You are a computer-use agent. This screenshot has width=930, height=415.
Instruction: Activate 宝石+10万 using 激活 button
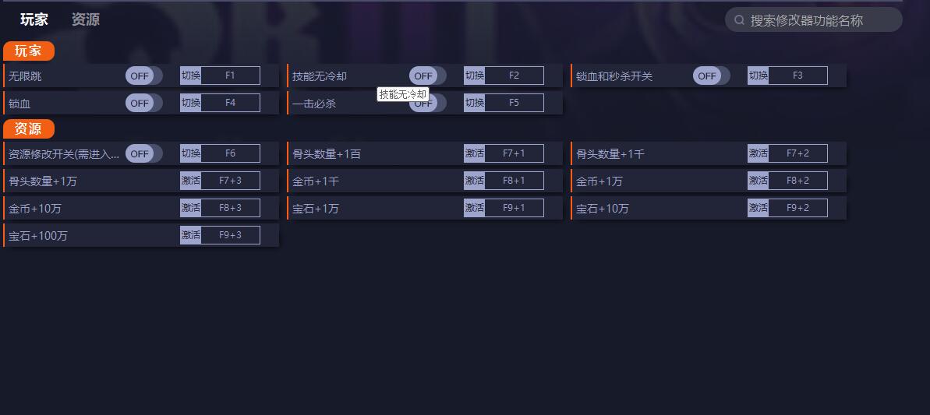(x=758, y=208)
